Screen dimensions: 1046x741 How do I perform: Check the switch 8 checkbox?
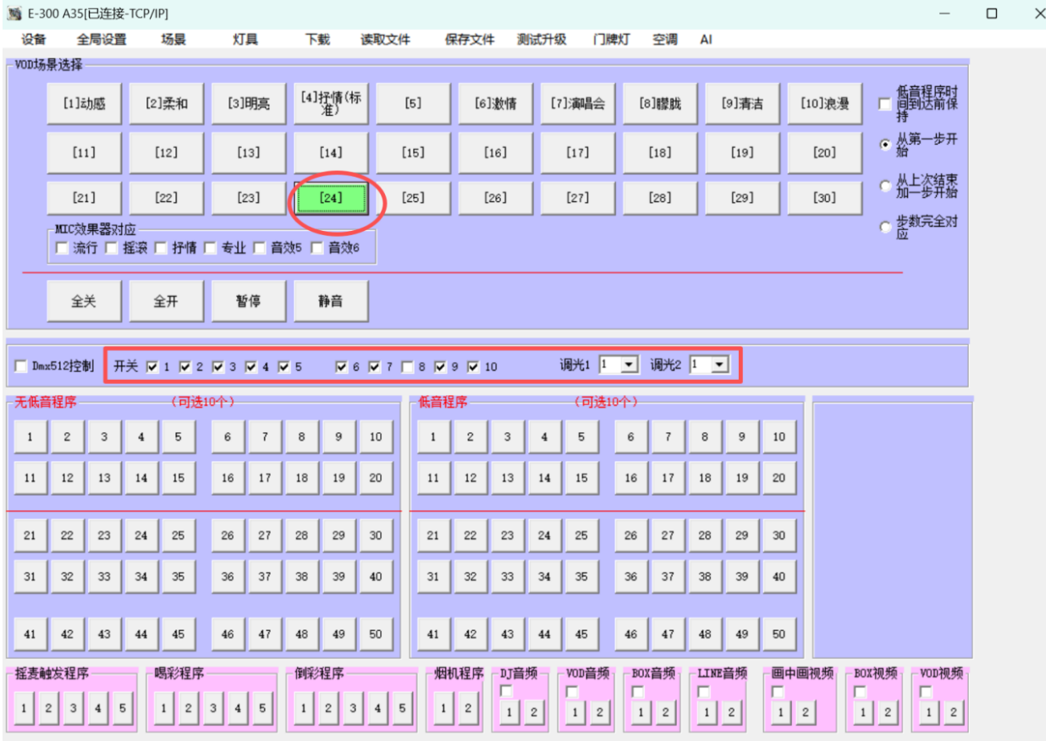(x=408, y=367)
